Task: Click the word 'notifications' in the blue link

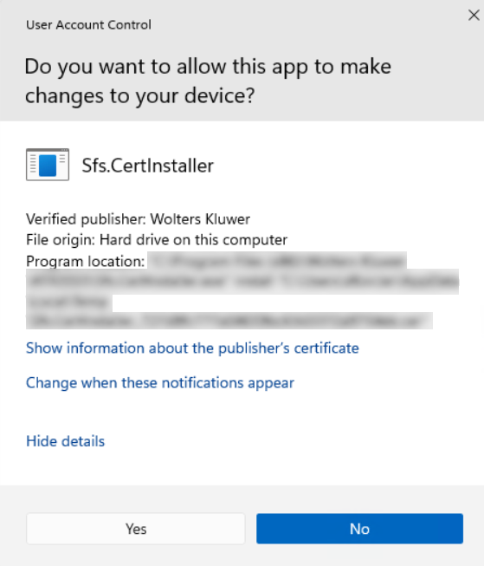Action: tap(203, 382)
